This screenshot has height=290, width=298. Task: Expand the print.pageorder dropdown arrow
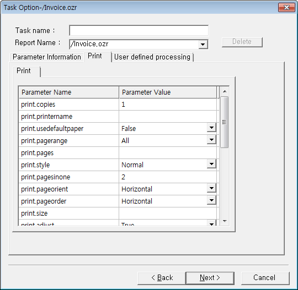(211, 200)
